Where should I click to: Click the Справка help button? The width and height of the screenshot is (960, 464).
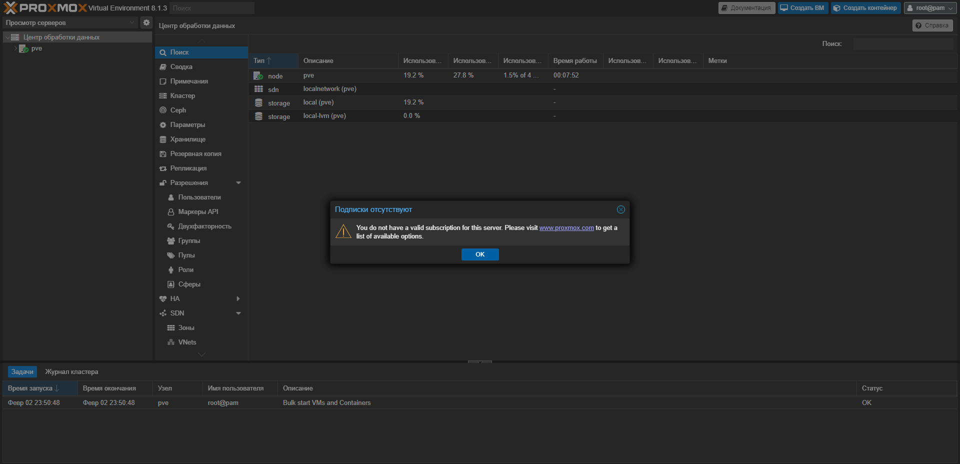[932, 25]
